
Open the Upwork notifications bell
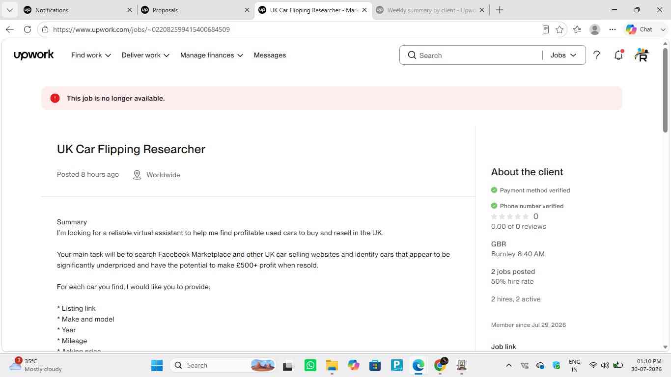618,55
